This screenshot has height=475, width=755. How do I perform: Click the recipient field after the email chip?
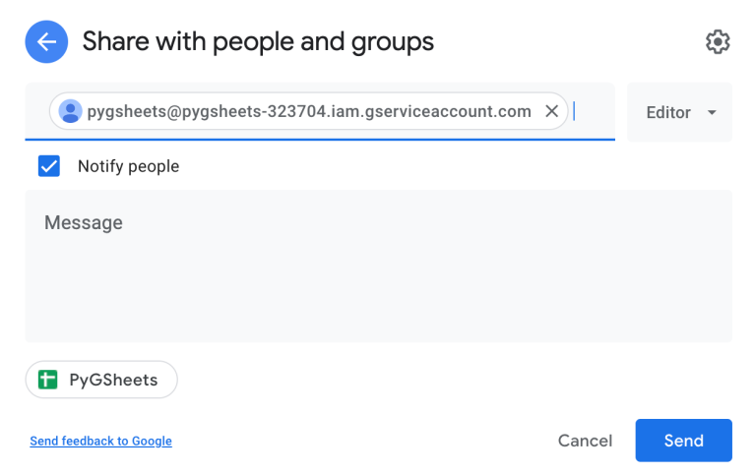[x=593, y=111]
